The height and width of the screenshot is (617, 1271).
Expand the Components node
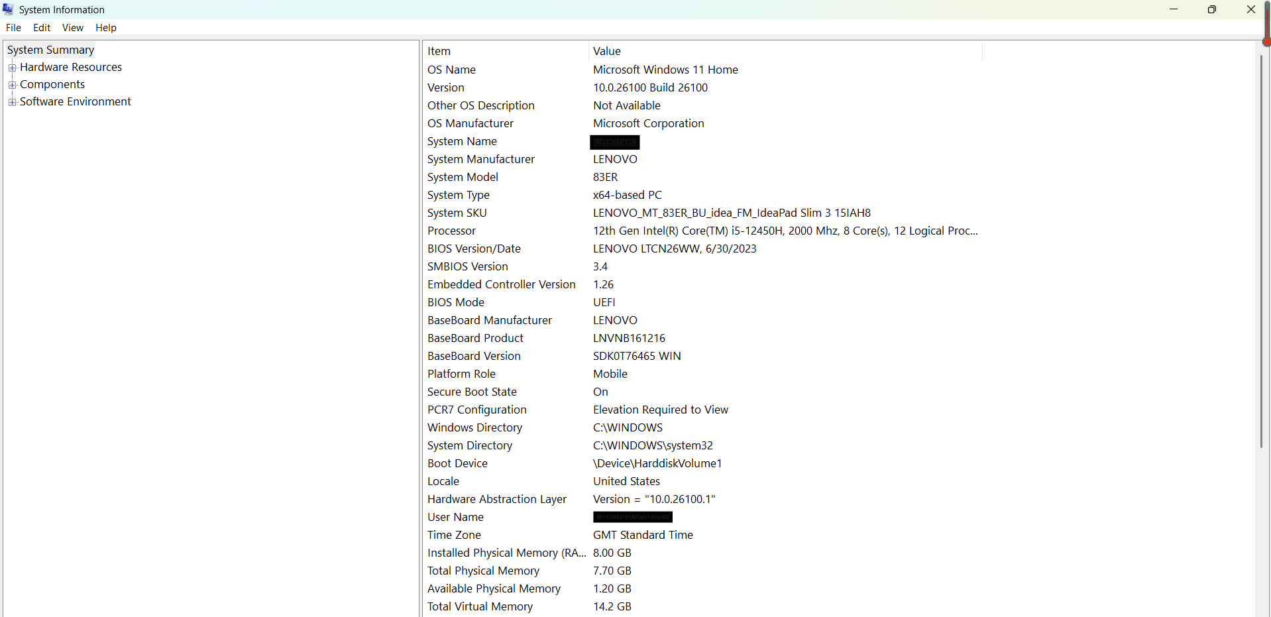(12, 85)
